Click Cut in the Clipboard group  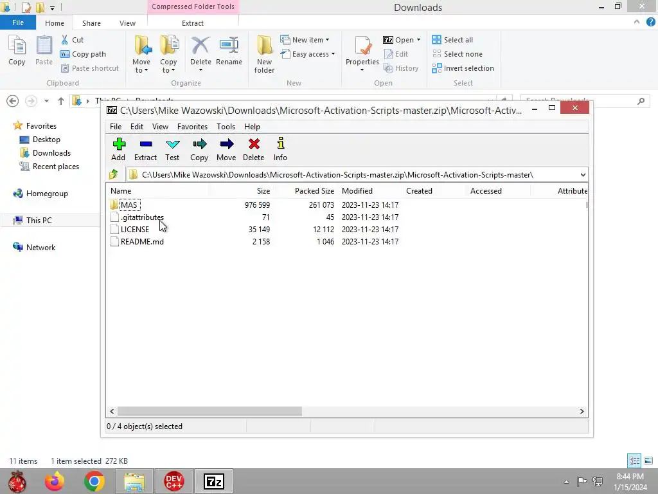72,40
